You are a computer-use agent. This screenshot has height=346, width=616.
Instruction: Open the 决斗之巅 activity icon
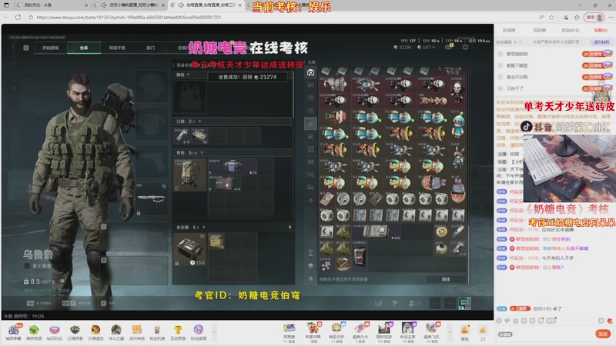[x=116, y=332]
